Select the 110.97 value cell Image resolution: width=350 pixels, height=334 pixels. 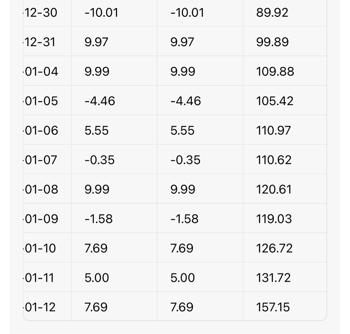coord(273,130)
